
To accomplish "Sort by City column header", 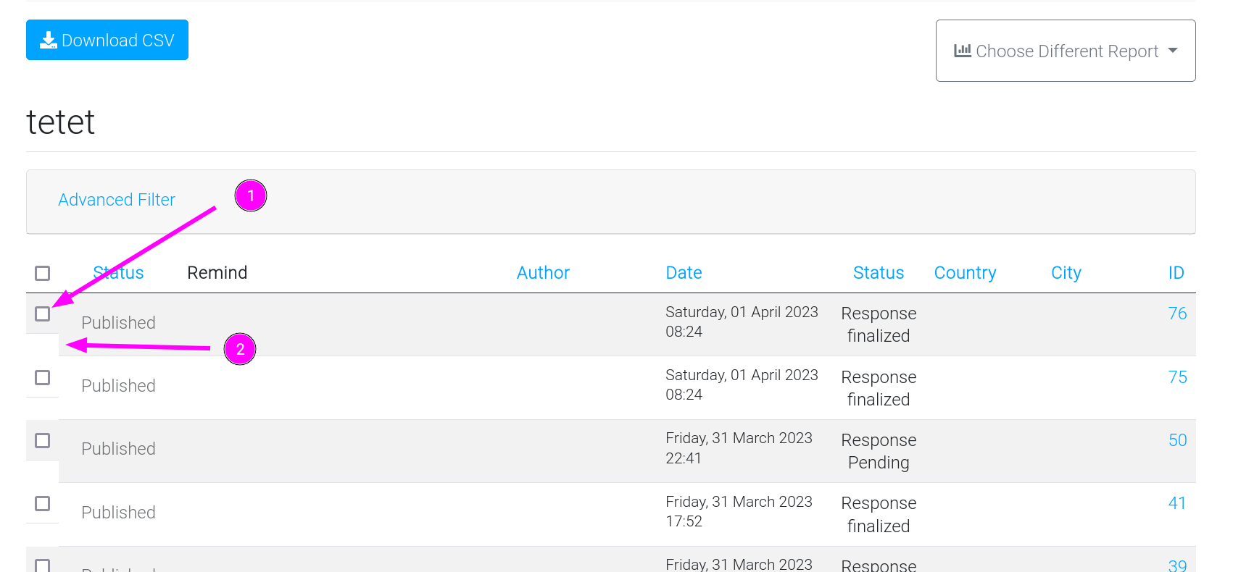I will [x=1066, y=273].
